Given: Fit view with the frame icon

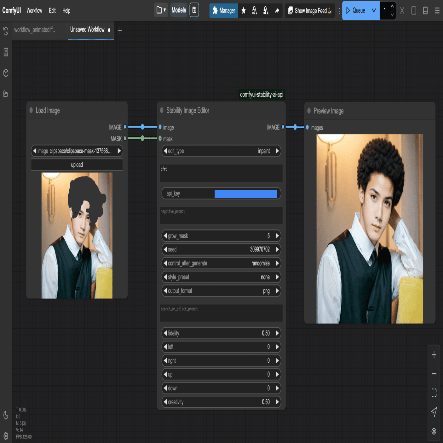Looking at the screenshot, I should tap(434, 392).
